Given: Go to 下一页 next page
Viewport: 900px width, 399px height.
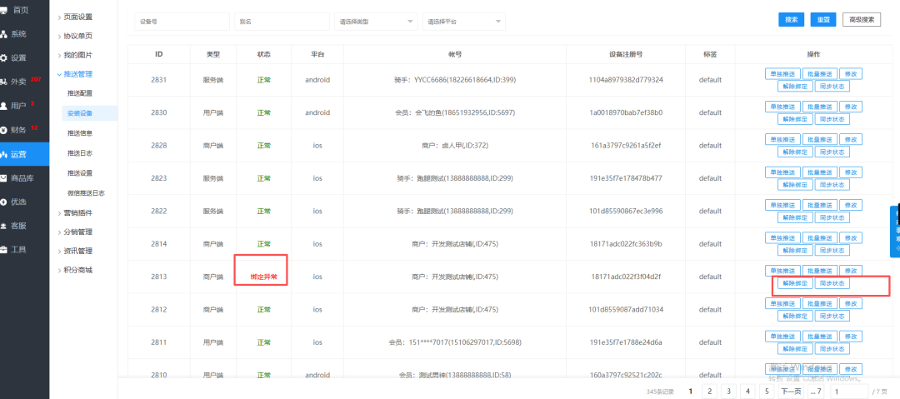Looking at the screenshot, I should (x=791, y=391).
